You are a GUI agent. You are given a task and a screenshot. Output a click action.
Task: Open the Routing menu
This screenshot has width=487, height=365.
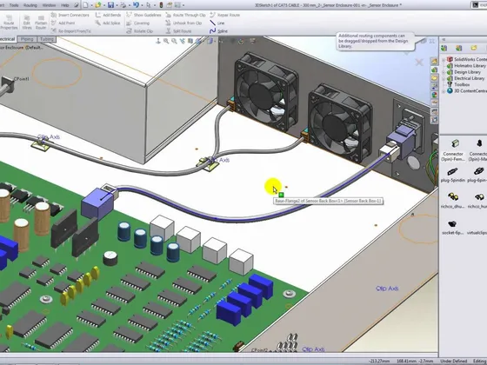[x=30, y=5]
